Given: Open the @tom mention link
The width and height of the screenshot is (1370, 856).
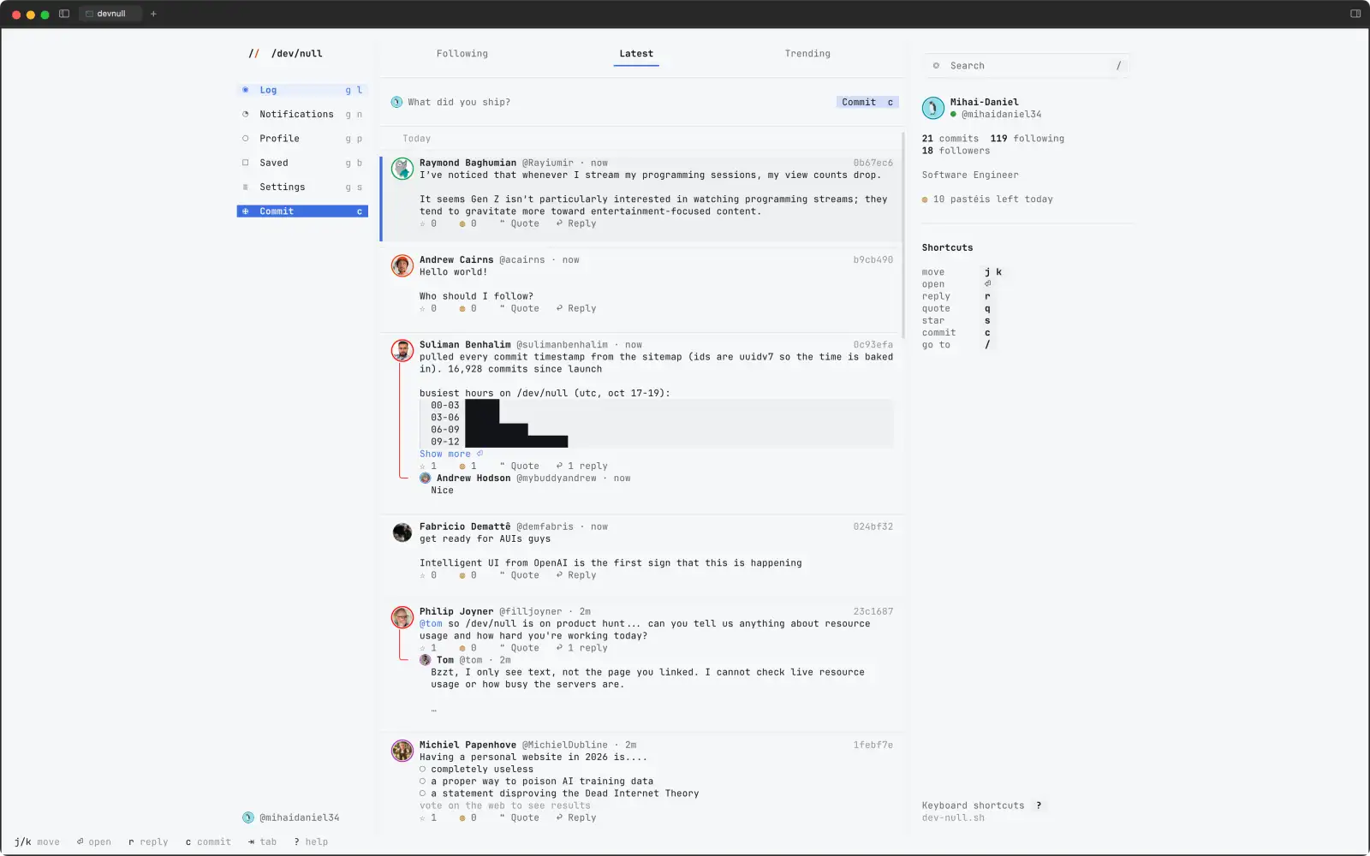Looking at the screenshot, I should (431, 624).
